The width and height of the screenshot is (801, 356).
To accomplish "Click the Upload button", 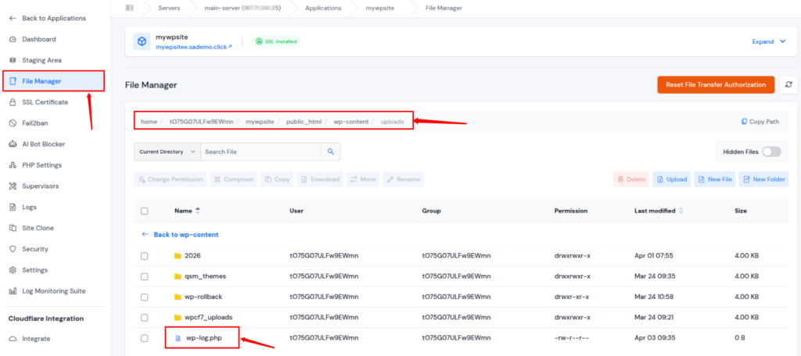I will (671, 180).
